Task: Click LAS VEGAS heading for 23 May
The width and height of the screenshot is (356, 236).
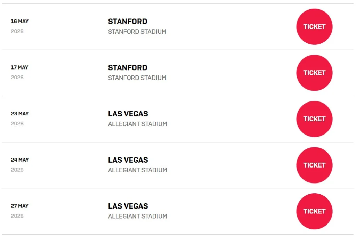Action: (x=128, y=114)
